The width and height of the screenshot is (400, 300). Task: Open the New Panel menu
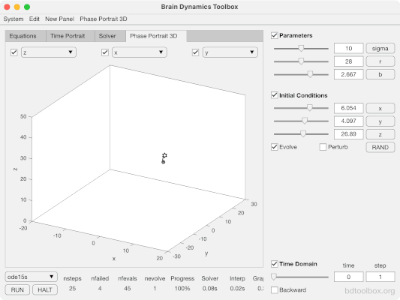[59, 19]
